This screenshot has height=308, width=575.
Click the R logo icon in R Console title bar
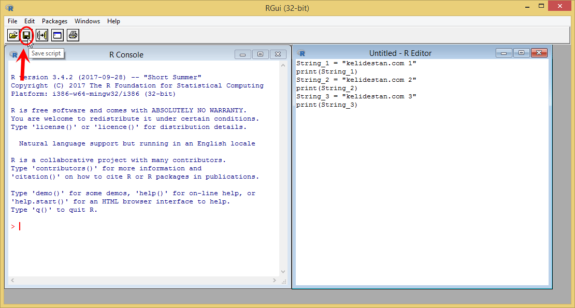click(x=13, y=54)
